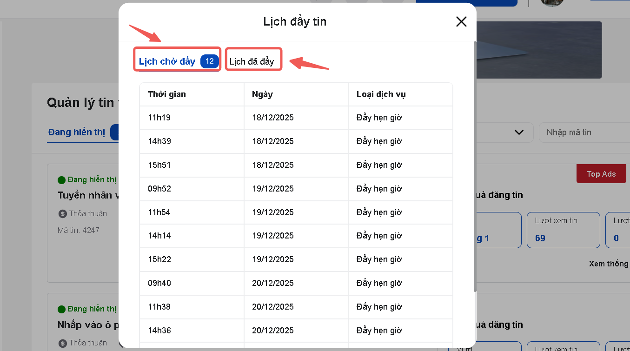Switch to the Lịch chờ đẩy tab

(x=167, y=61)
